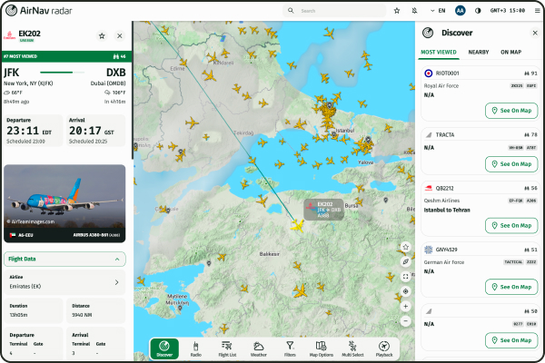Select the EK202 aircraft on map
The width and height of the screenshot is (545, 363).
(x=297, y=226)
